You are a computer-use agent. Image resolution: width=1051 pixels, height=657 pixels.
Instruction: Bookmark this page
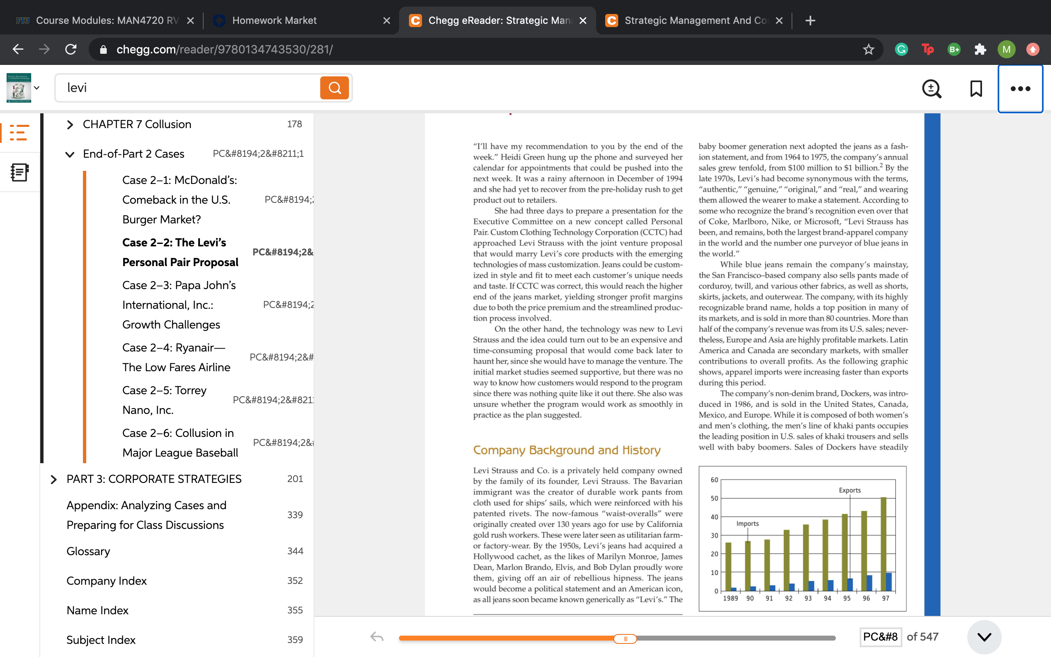coord(976,89)
